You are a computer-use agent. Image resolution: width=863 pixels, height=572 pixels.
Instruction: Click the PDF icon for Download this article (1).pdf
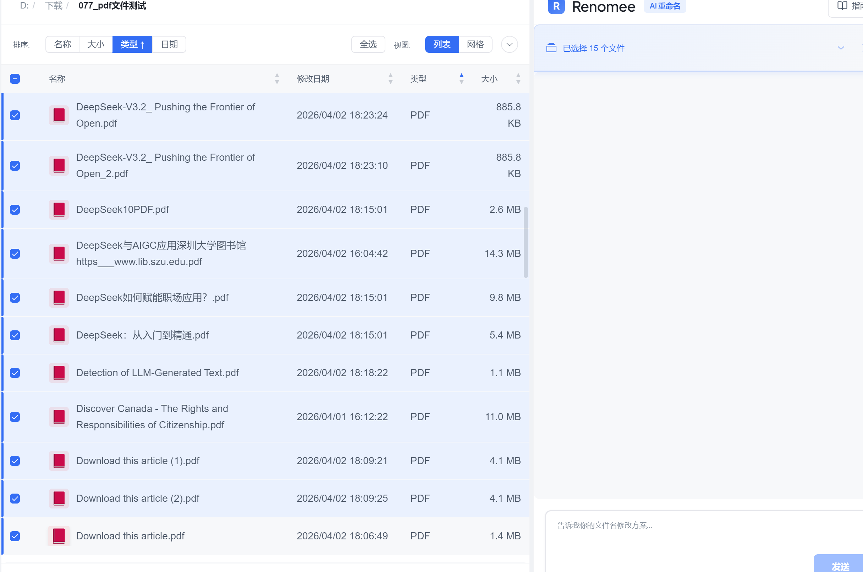click(x=59, y=461)
